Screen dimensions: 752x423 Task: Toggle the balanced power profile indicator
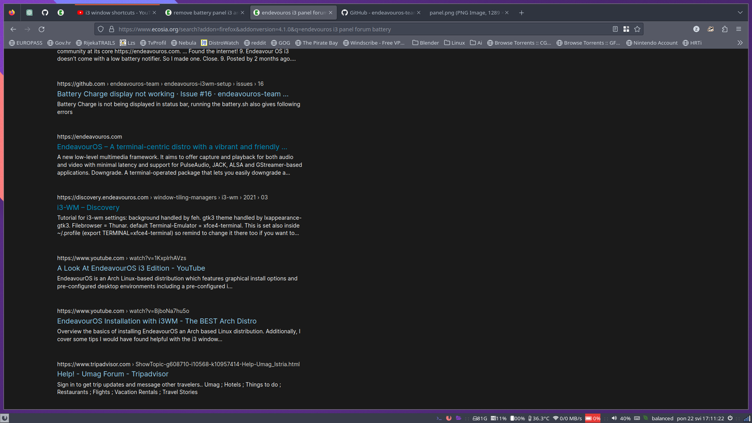coord(663,418)
